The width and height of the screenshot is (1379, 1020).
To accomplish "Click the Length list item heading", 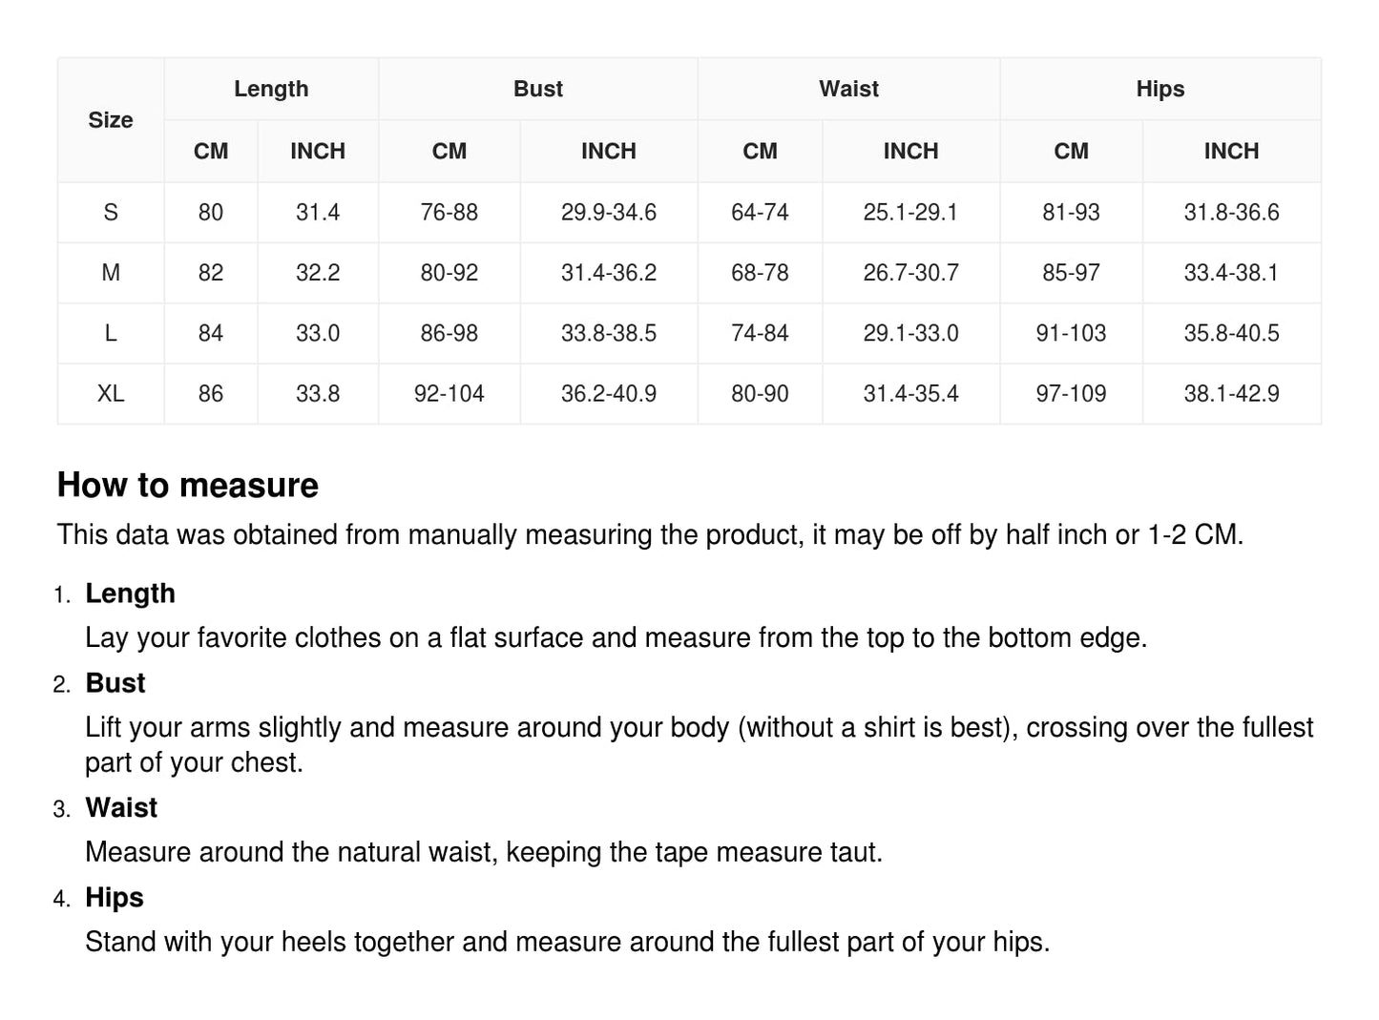I will pos(130,593).
